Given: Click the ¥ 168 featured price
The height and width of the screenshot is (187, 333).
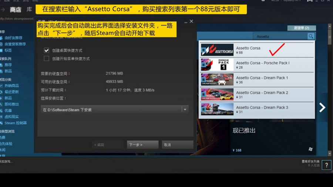Looking at the screenshot, I should pos(237,150).
